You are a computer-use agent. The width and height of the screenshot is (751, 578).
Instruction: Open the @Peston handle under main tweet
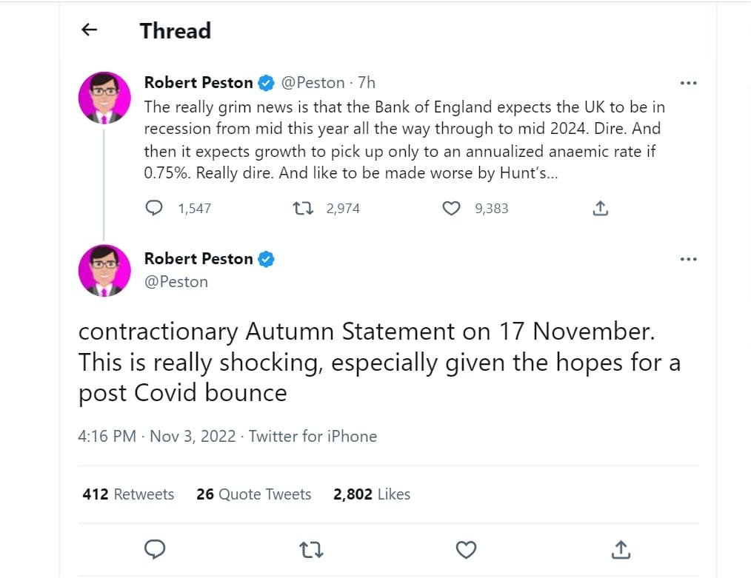(176, 282)
